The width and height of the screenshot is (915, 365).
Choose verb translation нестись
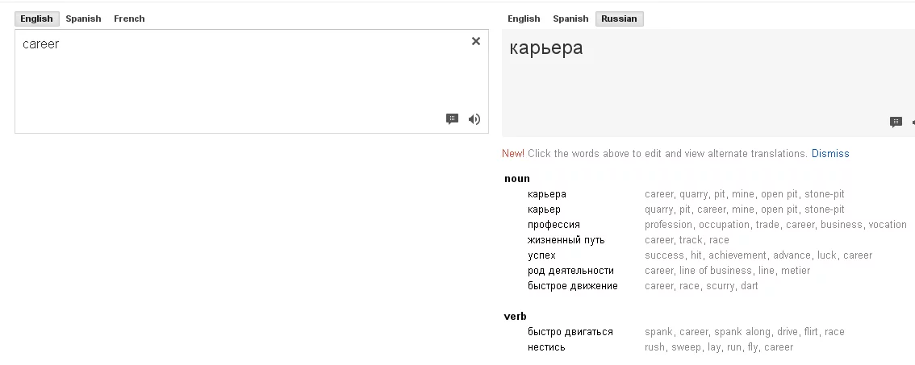tap(546, 347)
